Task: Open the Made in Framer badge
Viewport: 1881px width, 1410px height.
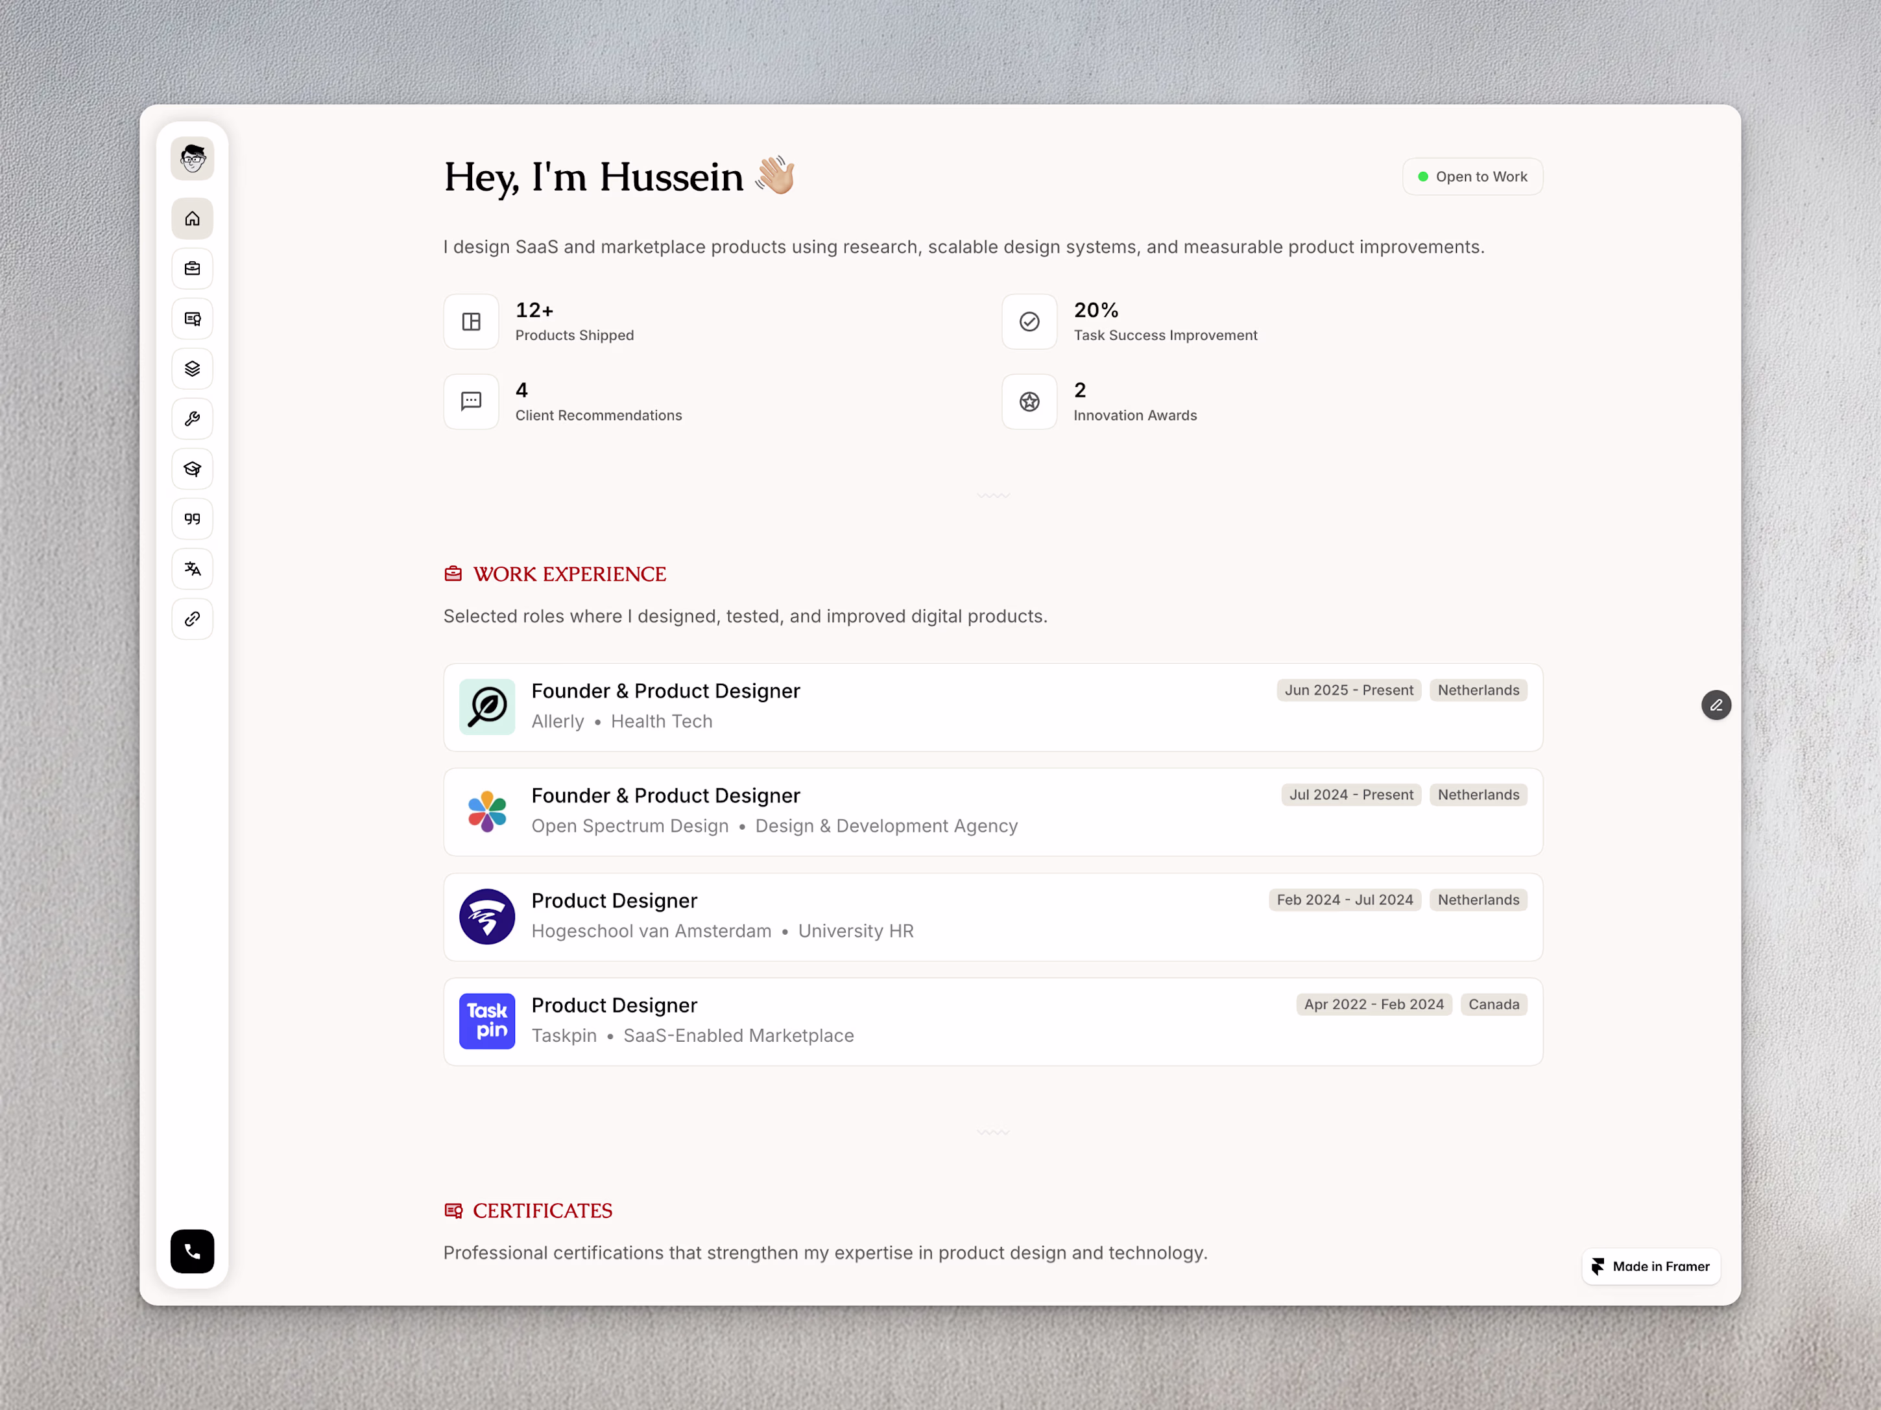Action: [x=1651, y=1266]
